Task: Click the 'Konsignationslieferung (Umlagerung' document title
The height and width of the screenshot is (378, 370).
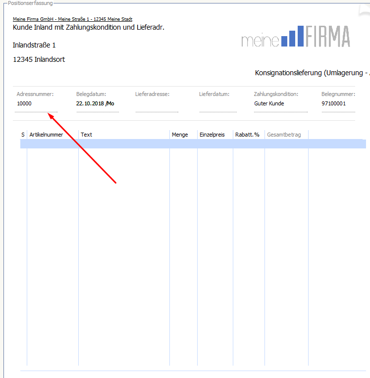Action: pos(312,73)
